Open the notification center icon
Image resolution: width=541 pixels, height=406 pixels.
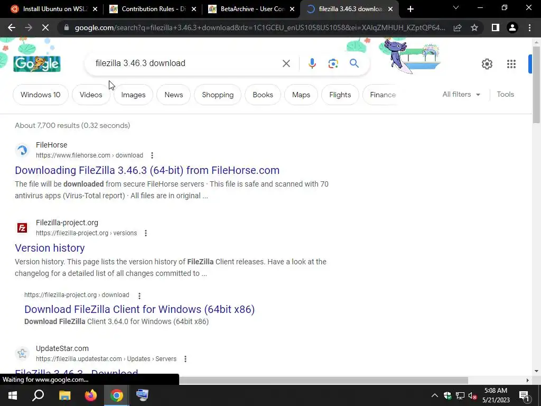(x=524, y=395)
